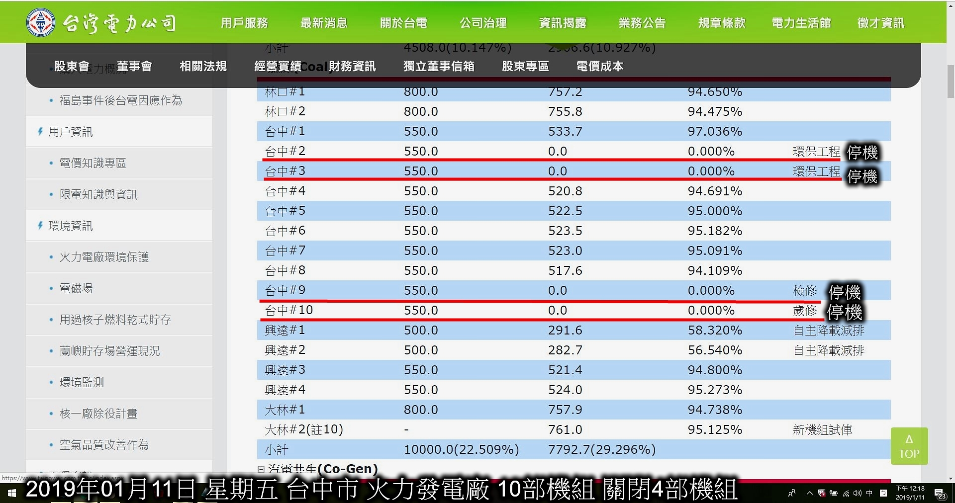Open the 徵才資訊 top menu
This screenshot has height=503, width=955.
881,23
